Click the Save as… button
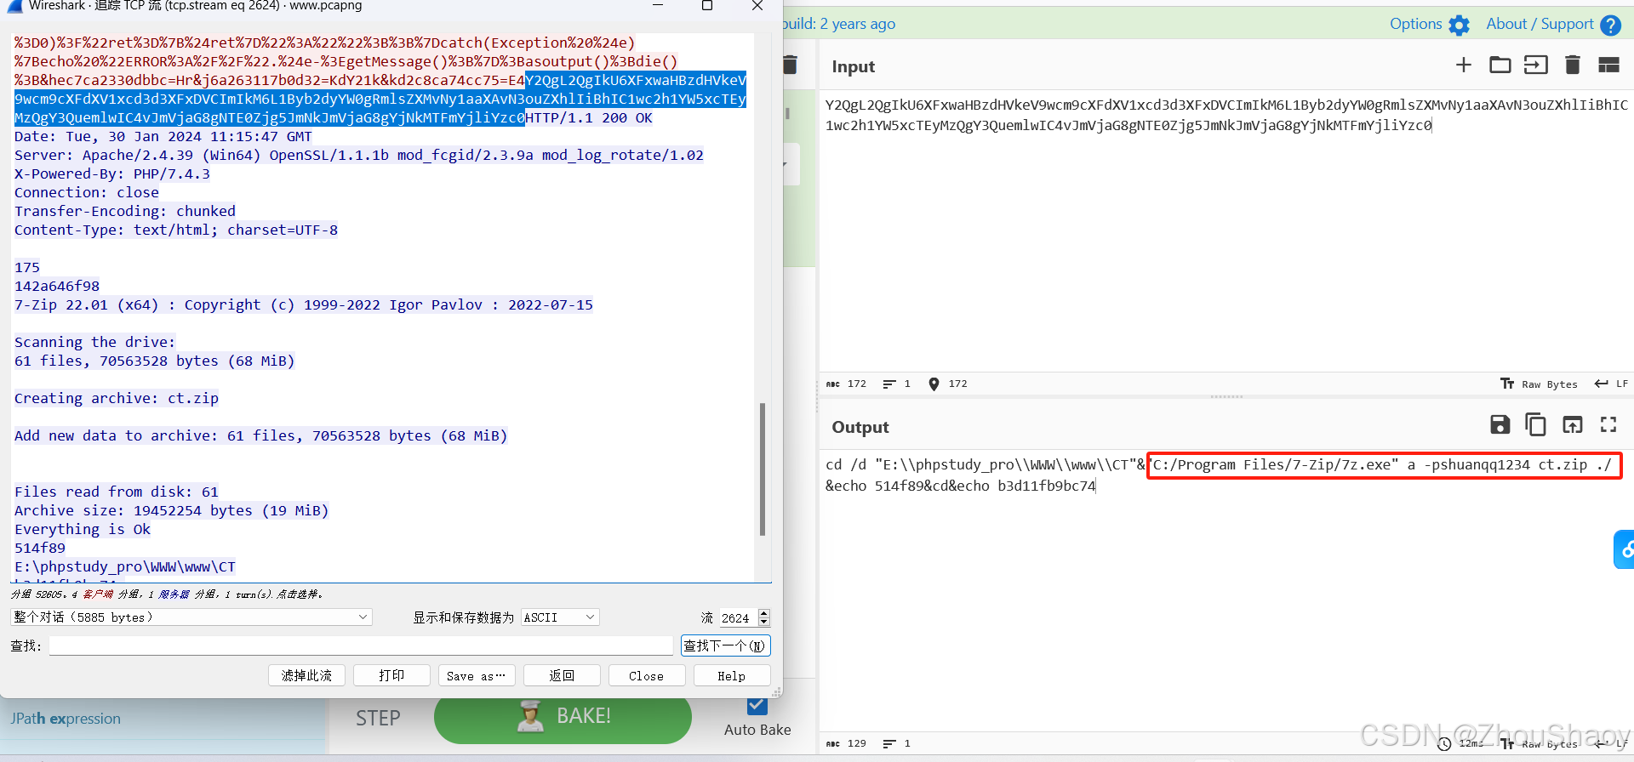 [477, 675]
